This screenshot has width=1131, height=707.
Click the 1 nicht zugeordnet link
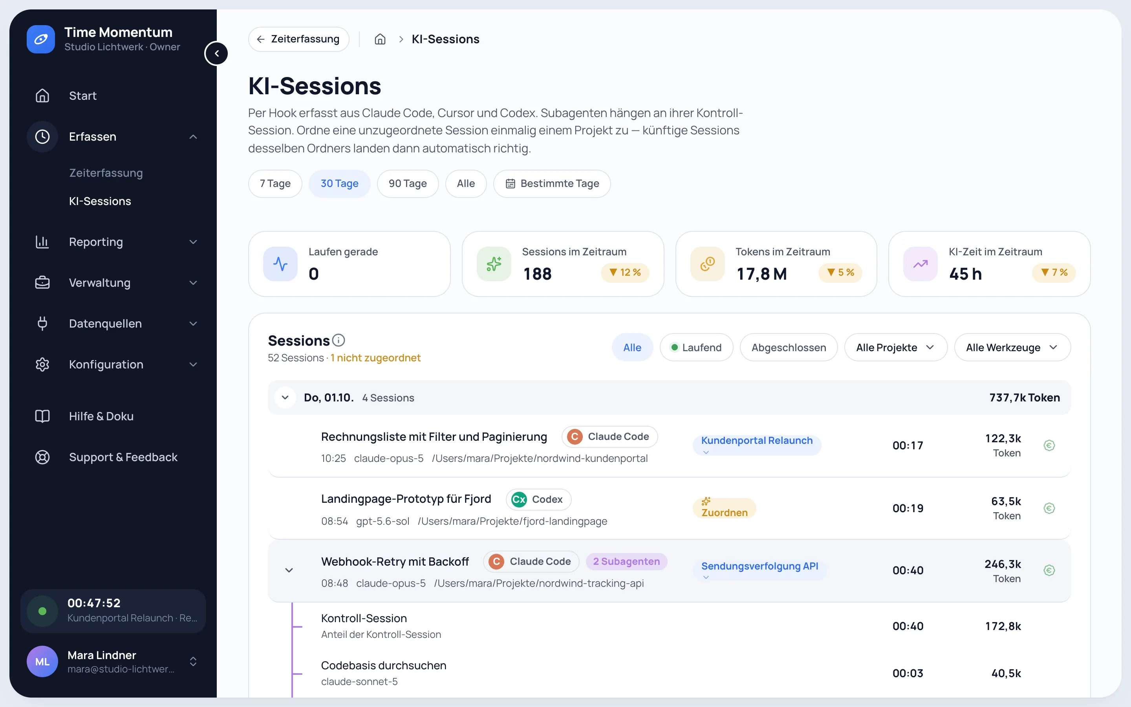[x=375, y=358]
